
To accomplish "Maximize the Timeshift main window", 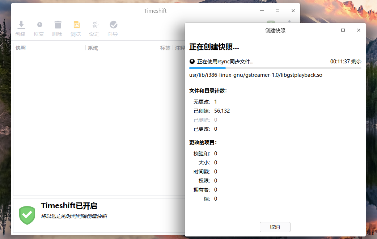I will 278,11.
